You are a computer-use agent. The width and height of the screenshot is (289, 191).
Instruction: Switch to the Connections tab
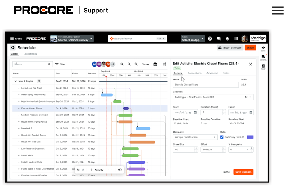click(x=194, y=73)
